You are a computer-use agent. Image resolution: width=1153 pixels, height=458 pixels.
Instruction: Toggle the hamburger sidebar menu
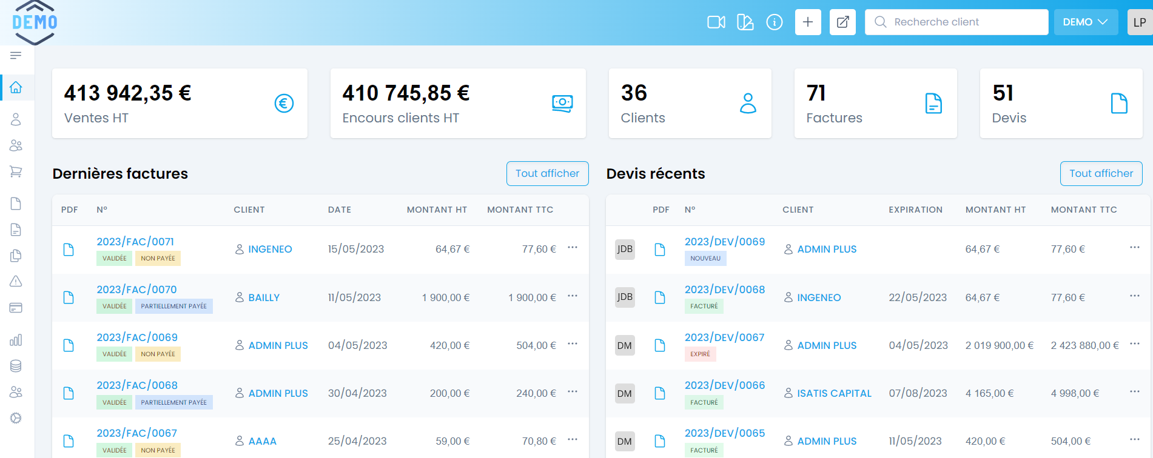16,56
